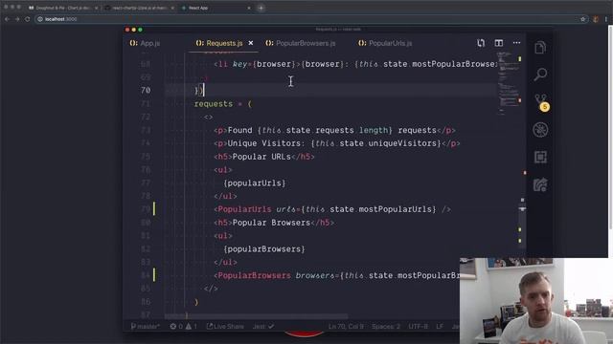Viewport: 613px width, 344px height.
Task: Click the Chrome back arrow
Action: click(7, 19)
